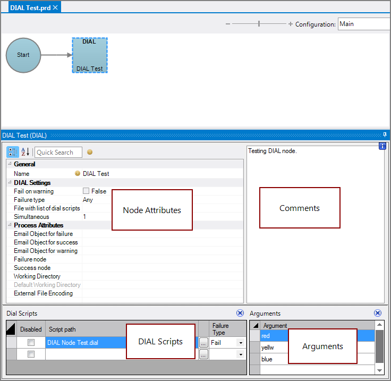Click the gold icon beside Name attribute

point(78,173)
